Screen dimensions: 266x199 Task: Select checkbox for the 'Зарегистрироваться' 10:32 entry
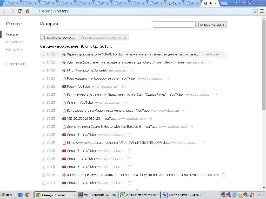pos(43,54)
